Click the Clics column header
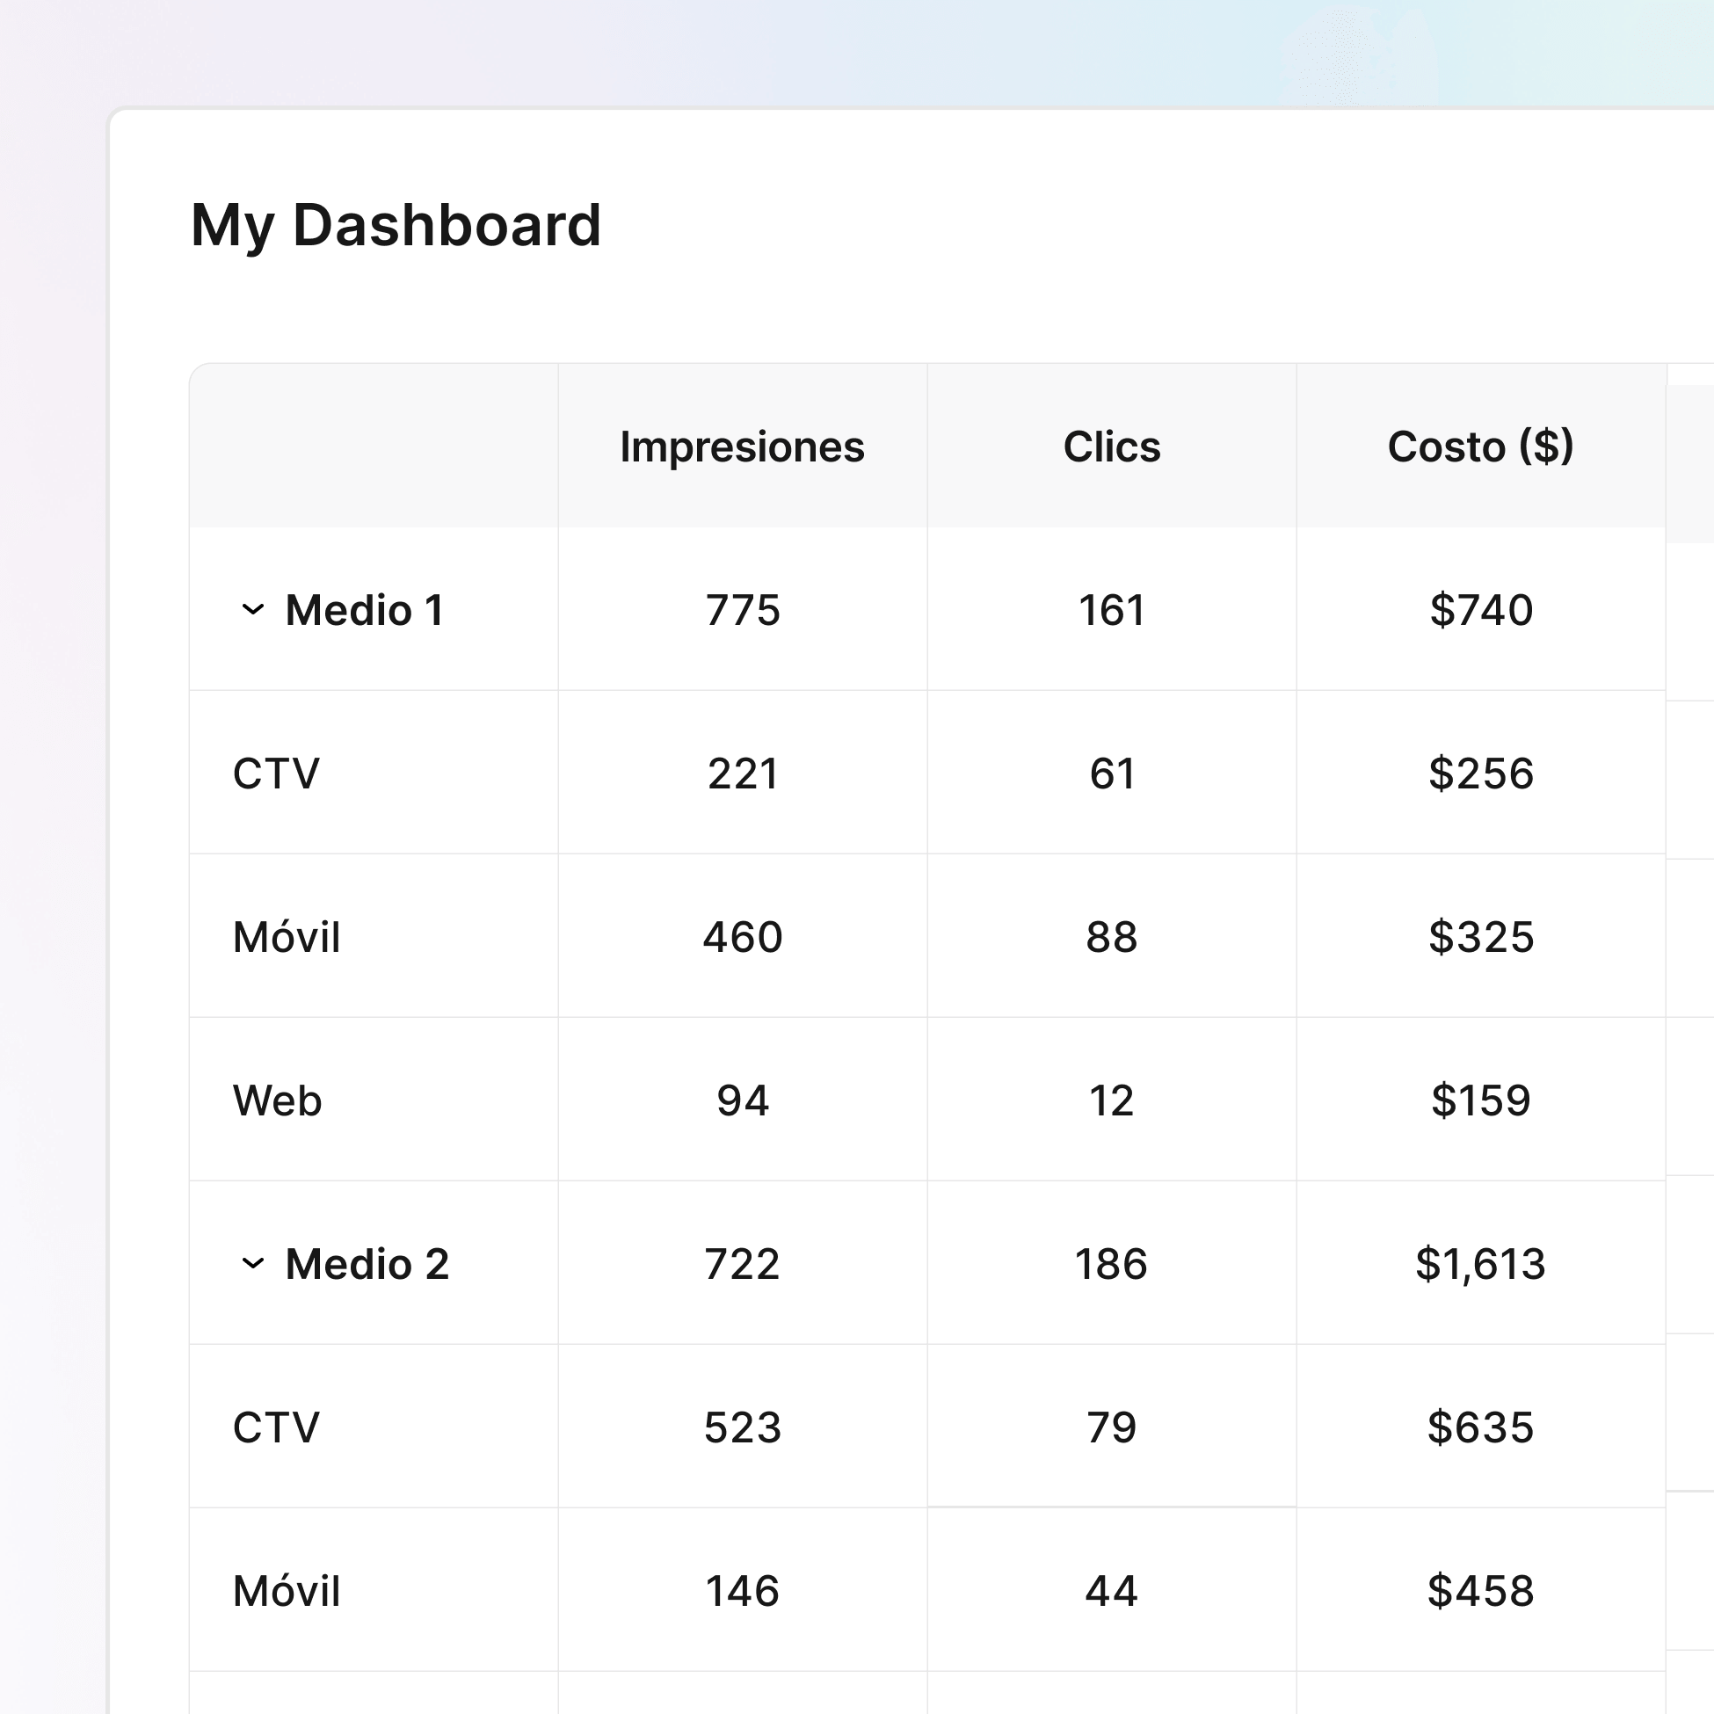This screenshot has height=1714, width=1714. tap(1111, 447)
